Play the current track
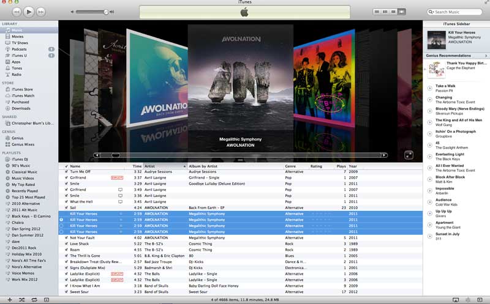 (29, 12)
